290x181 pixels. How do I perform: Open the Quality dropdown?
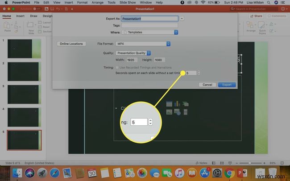(133, 53)
